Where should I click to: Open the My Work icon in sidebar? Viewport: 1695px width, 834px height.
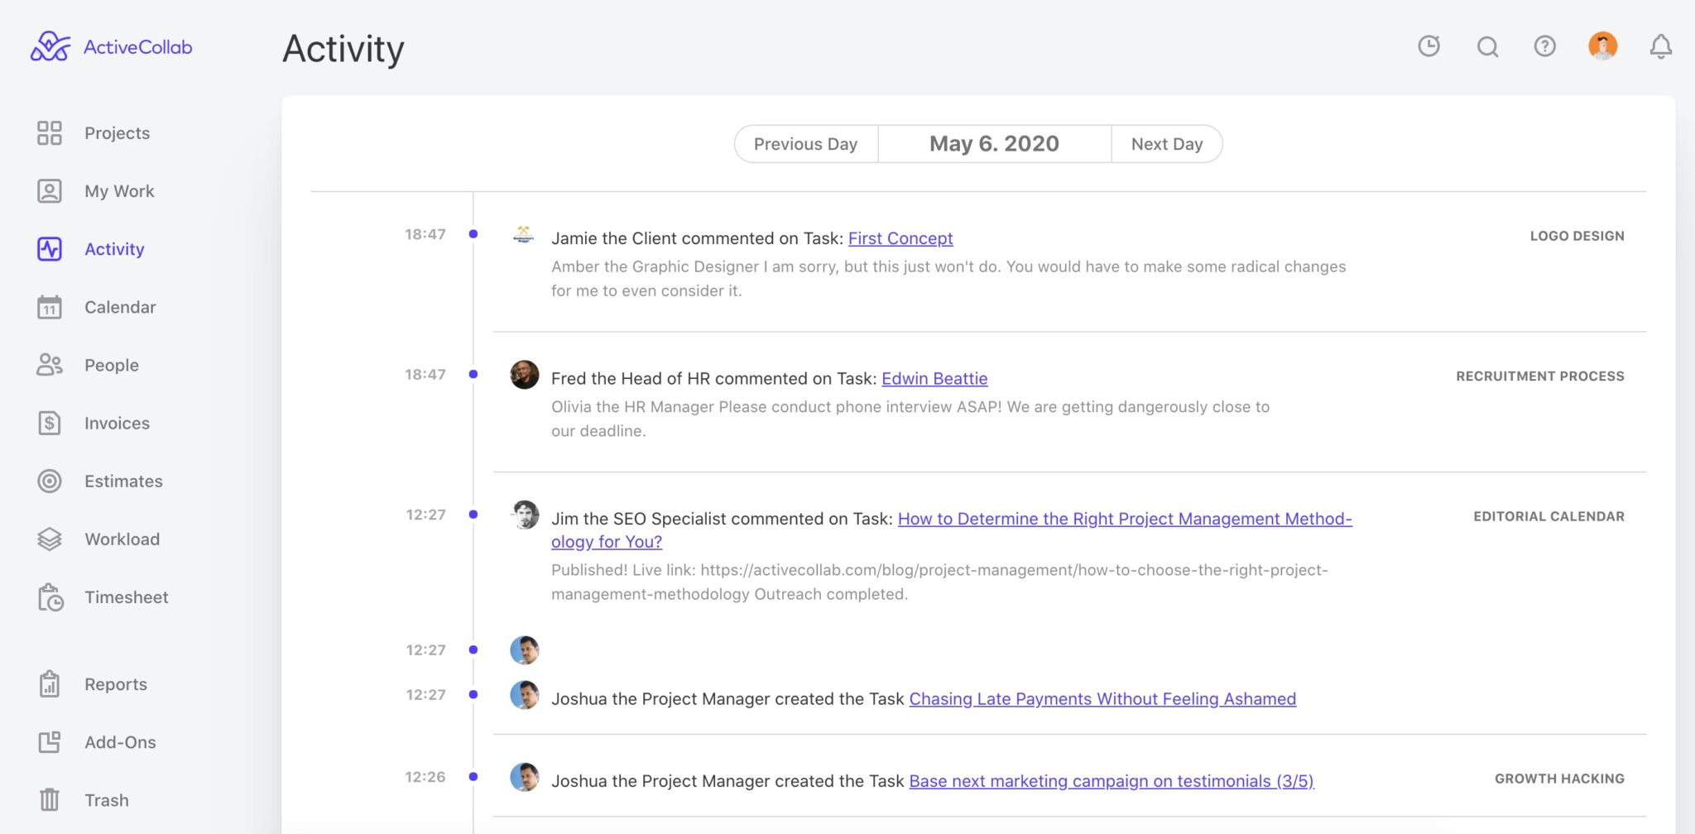pos(50,190)
